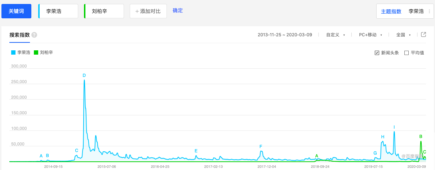435x170 pixels.
Task: Click the 刘柏辛 keyword input field
Action: 105,11
